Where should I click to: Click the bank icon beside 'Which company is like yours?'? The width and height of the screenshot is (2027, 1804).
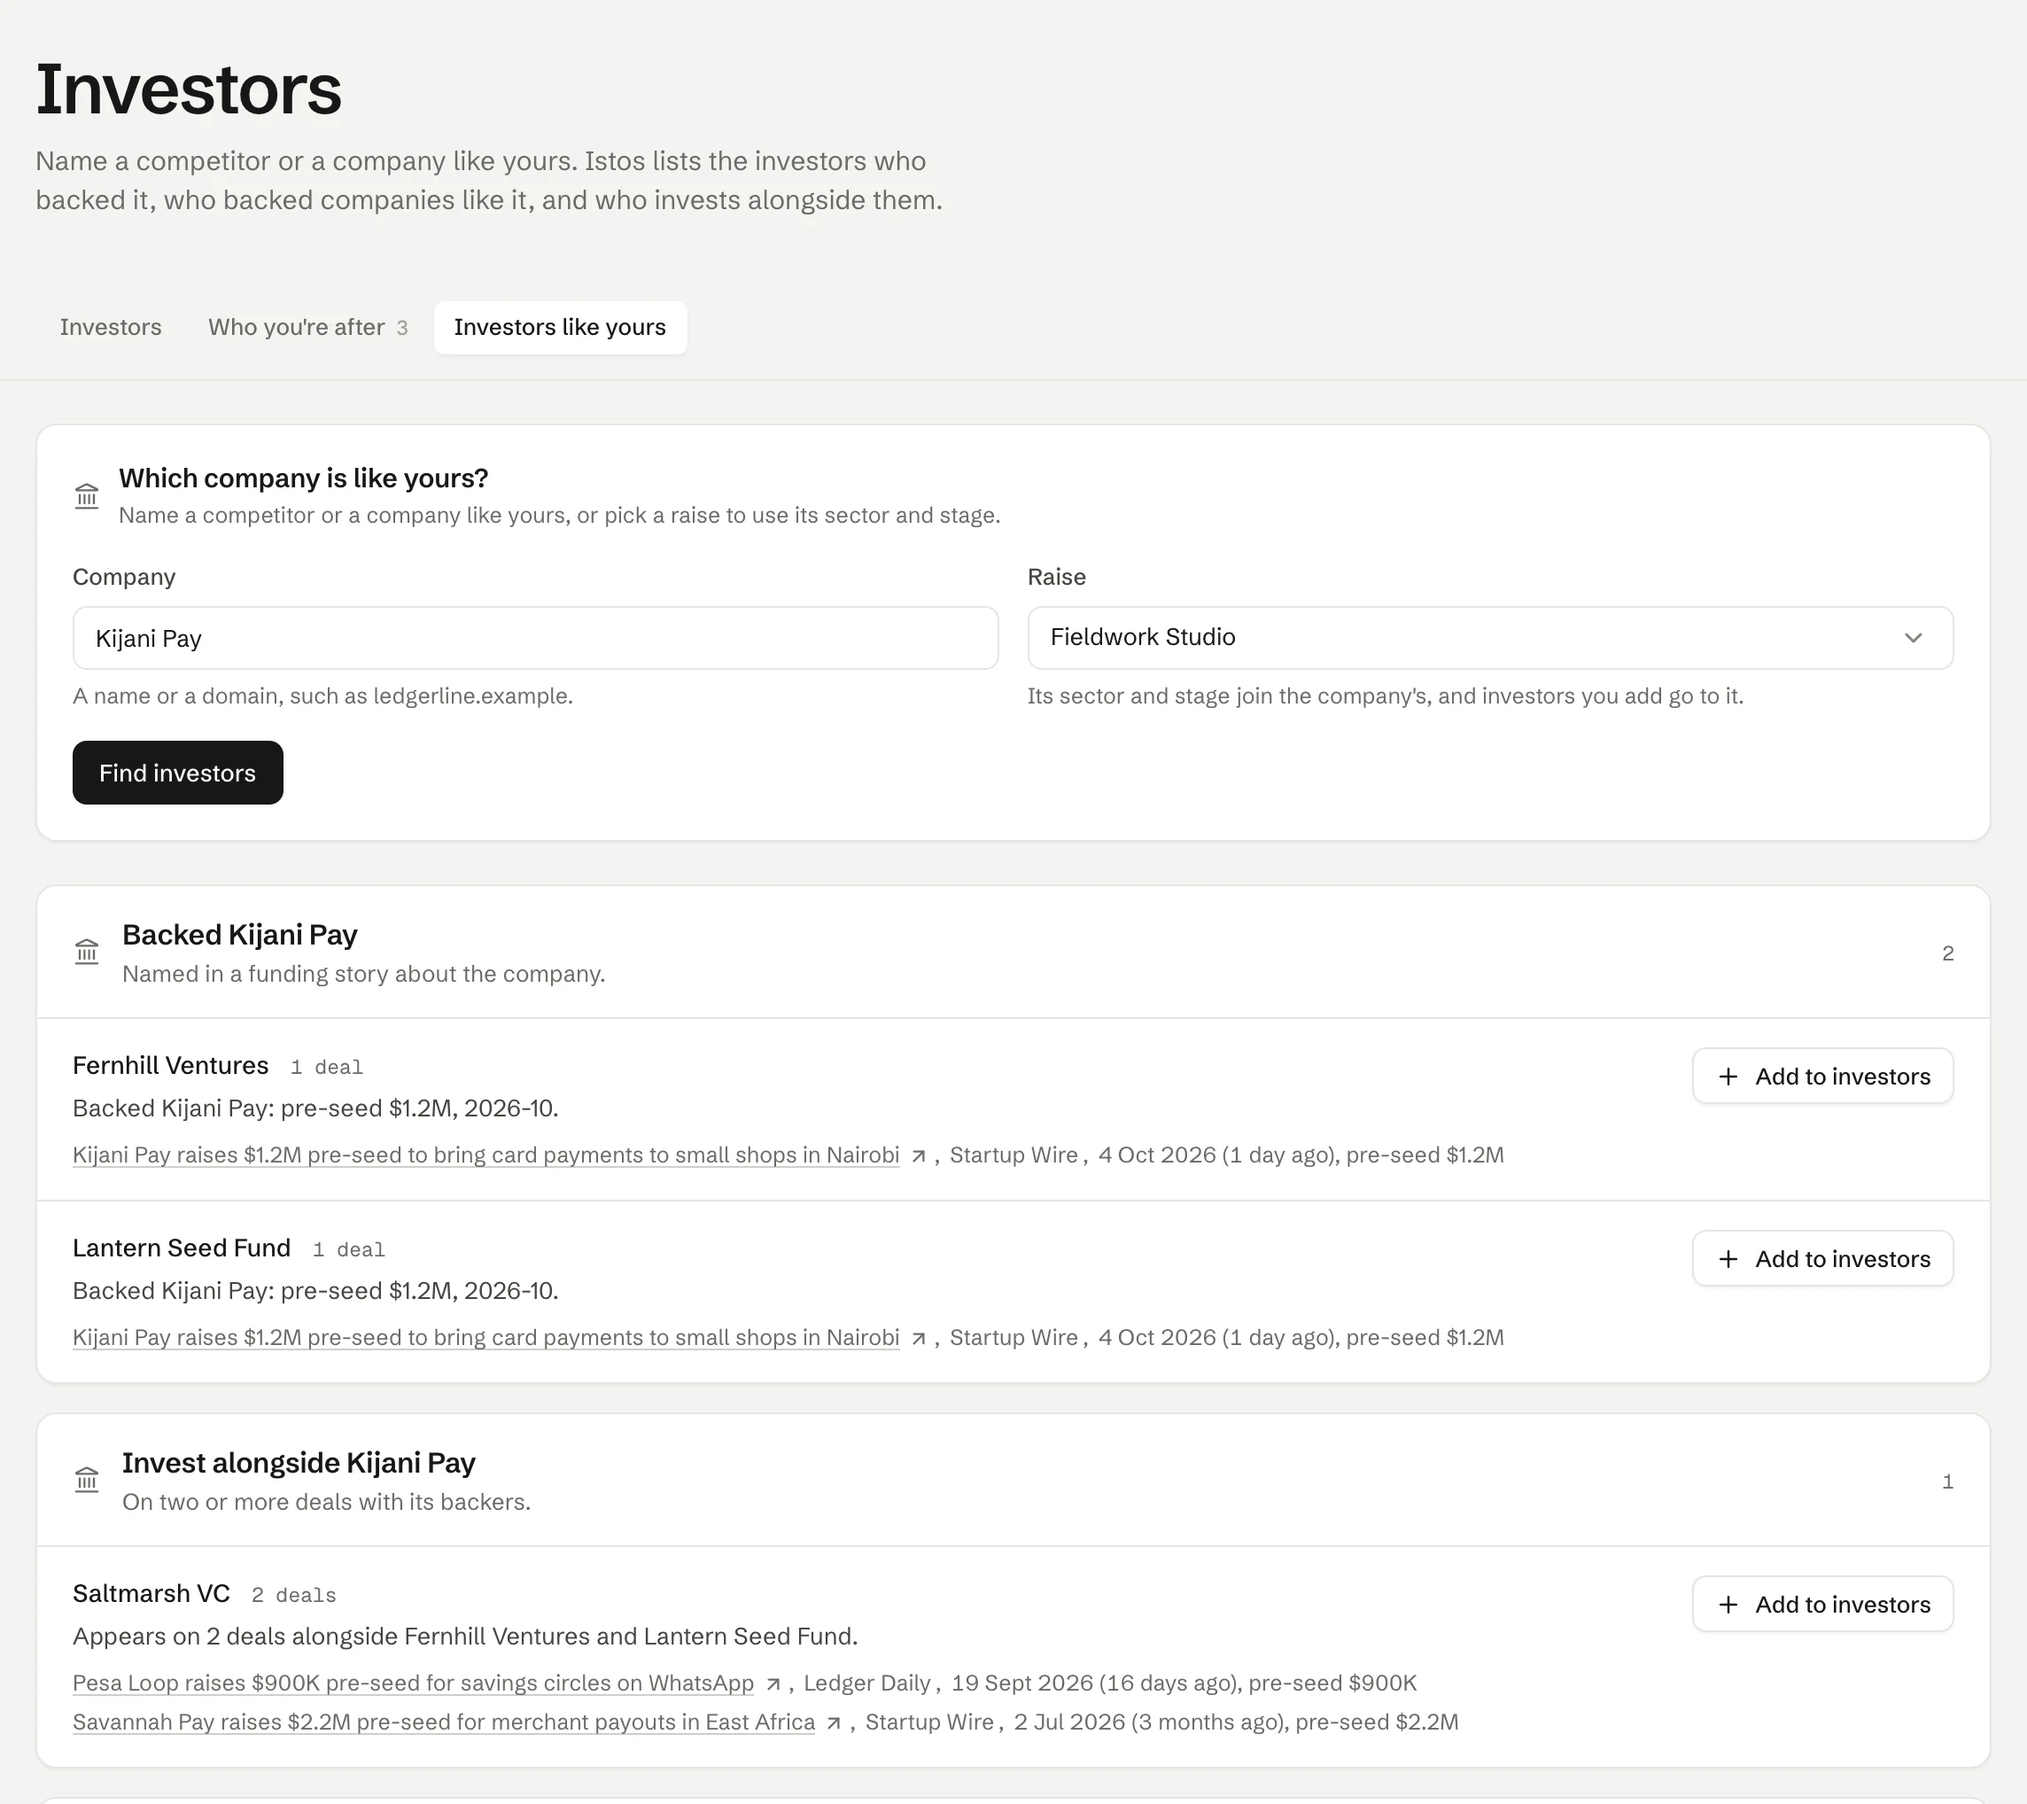(x=88, y=496)
